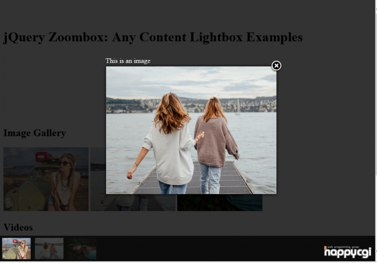Click the vertical scrollbar at the right edge
This screenshot has height=263, width=377.
click(x=376, y=131)
